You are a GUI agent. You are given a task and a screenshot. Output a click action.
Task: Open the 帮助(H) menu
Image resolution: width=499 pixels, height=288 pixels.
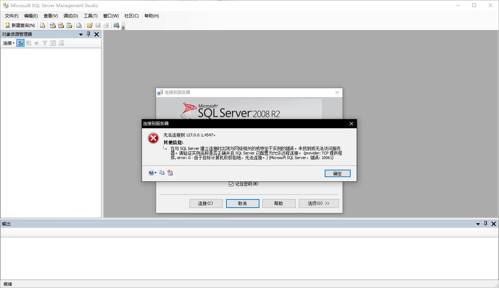pos(152,16)
